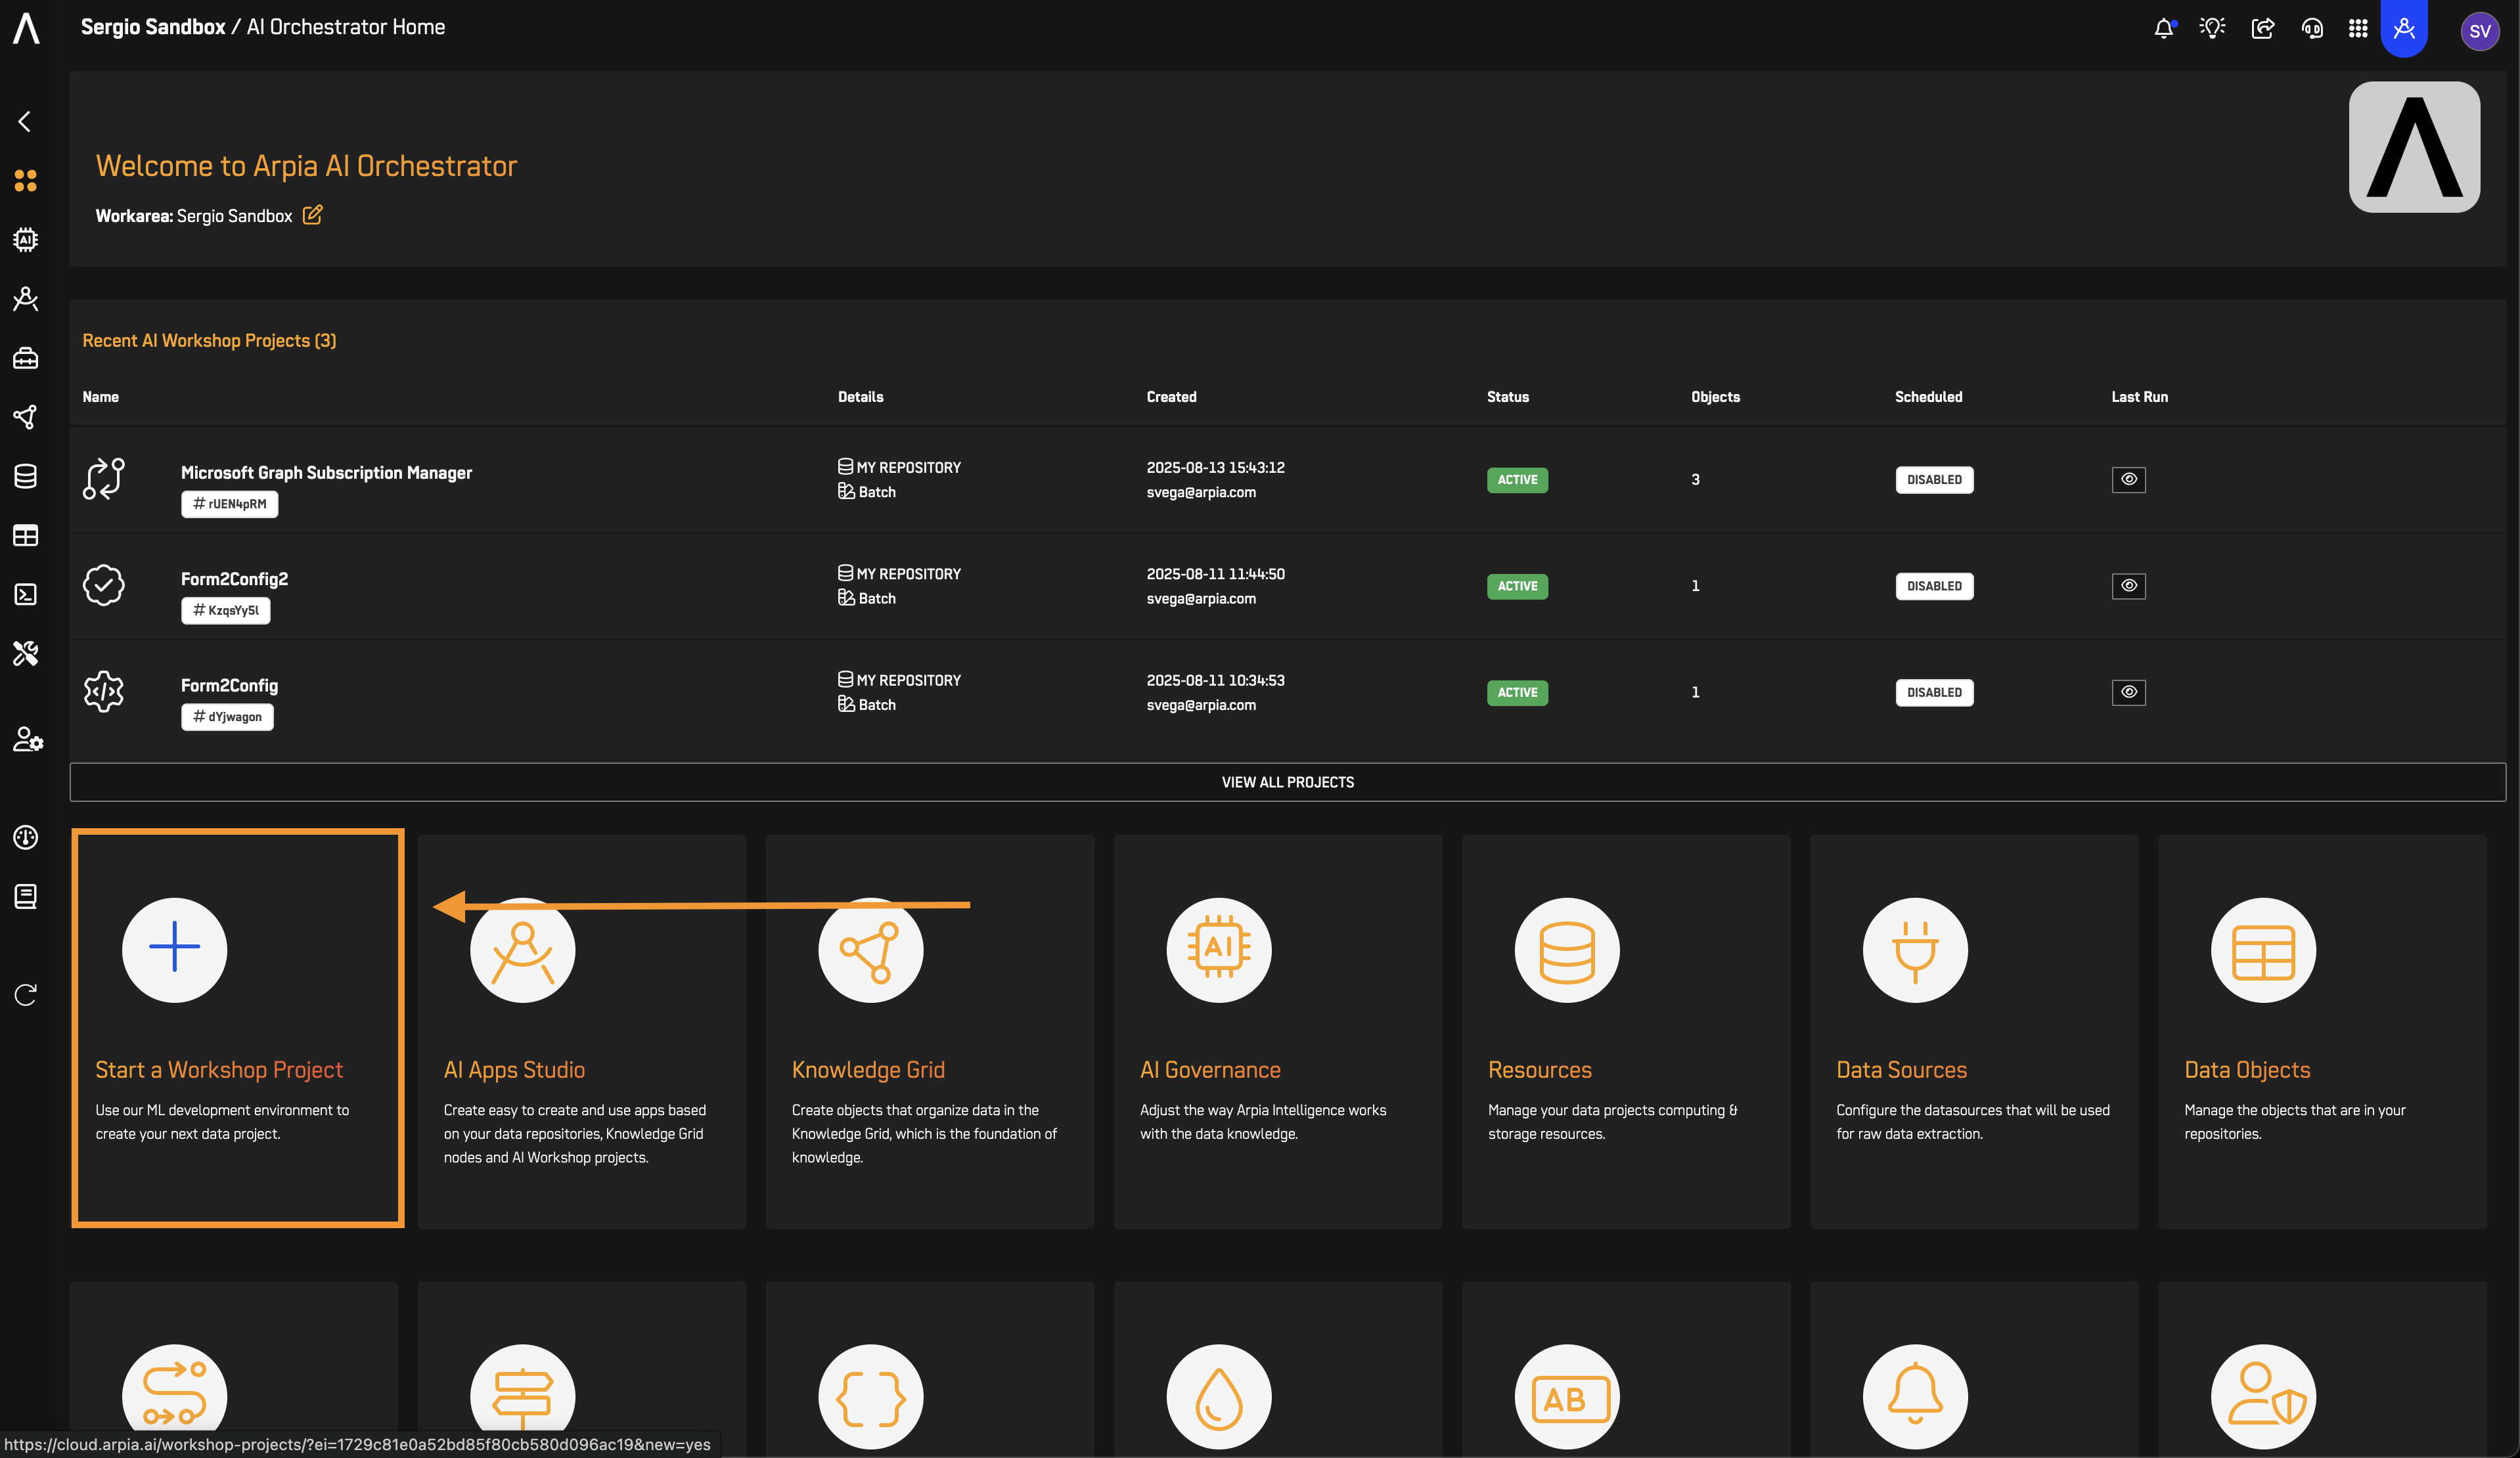The image size is (2520, 1458).
Task: Click the dYjwagon hash tag
Action: pyautogui.click(x=227, y=717)
